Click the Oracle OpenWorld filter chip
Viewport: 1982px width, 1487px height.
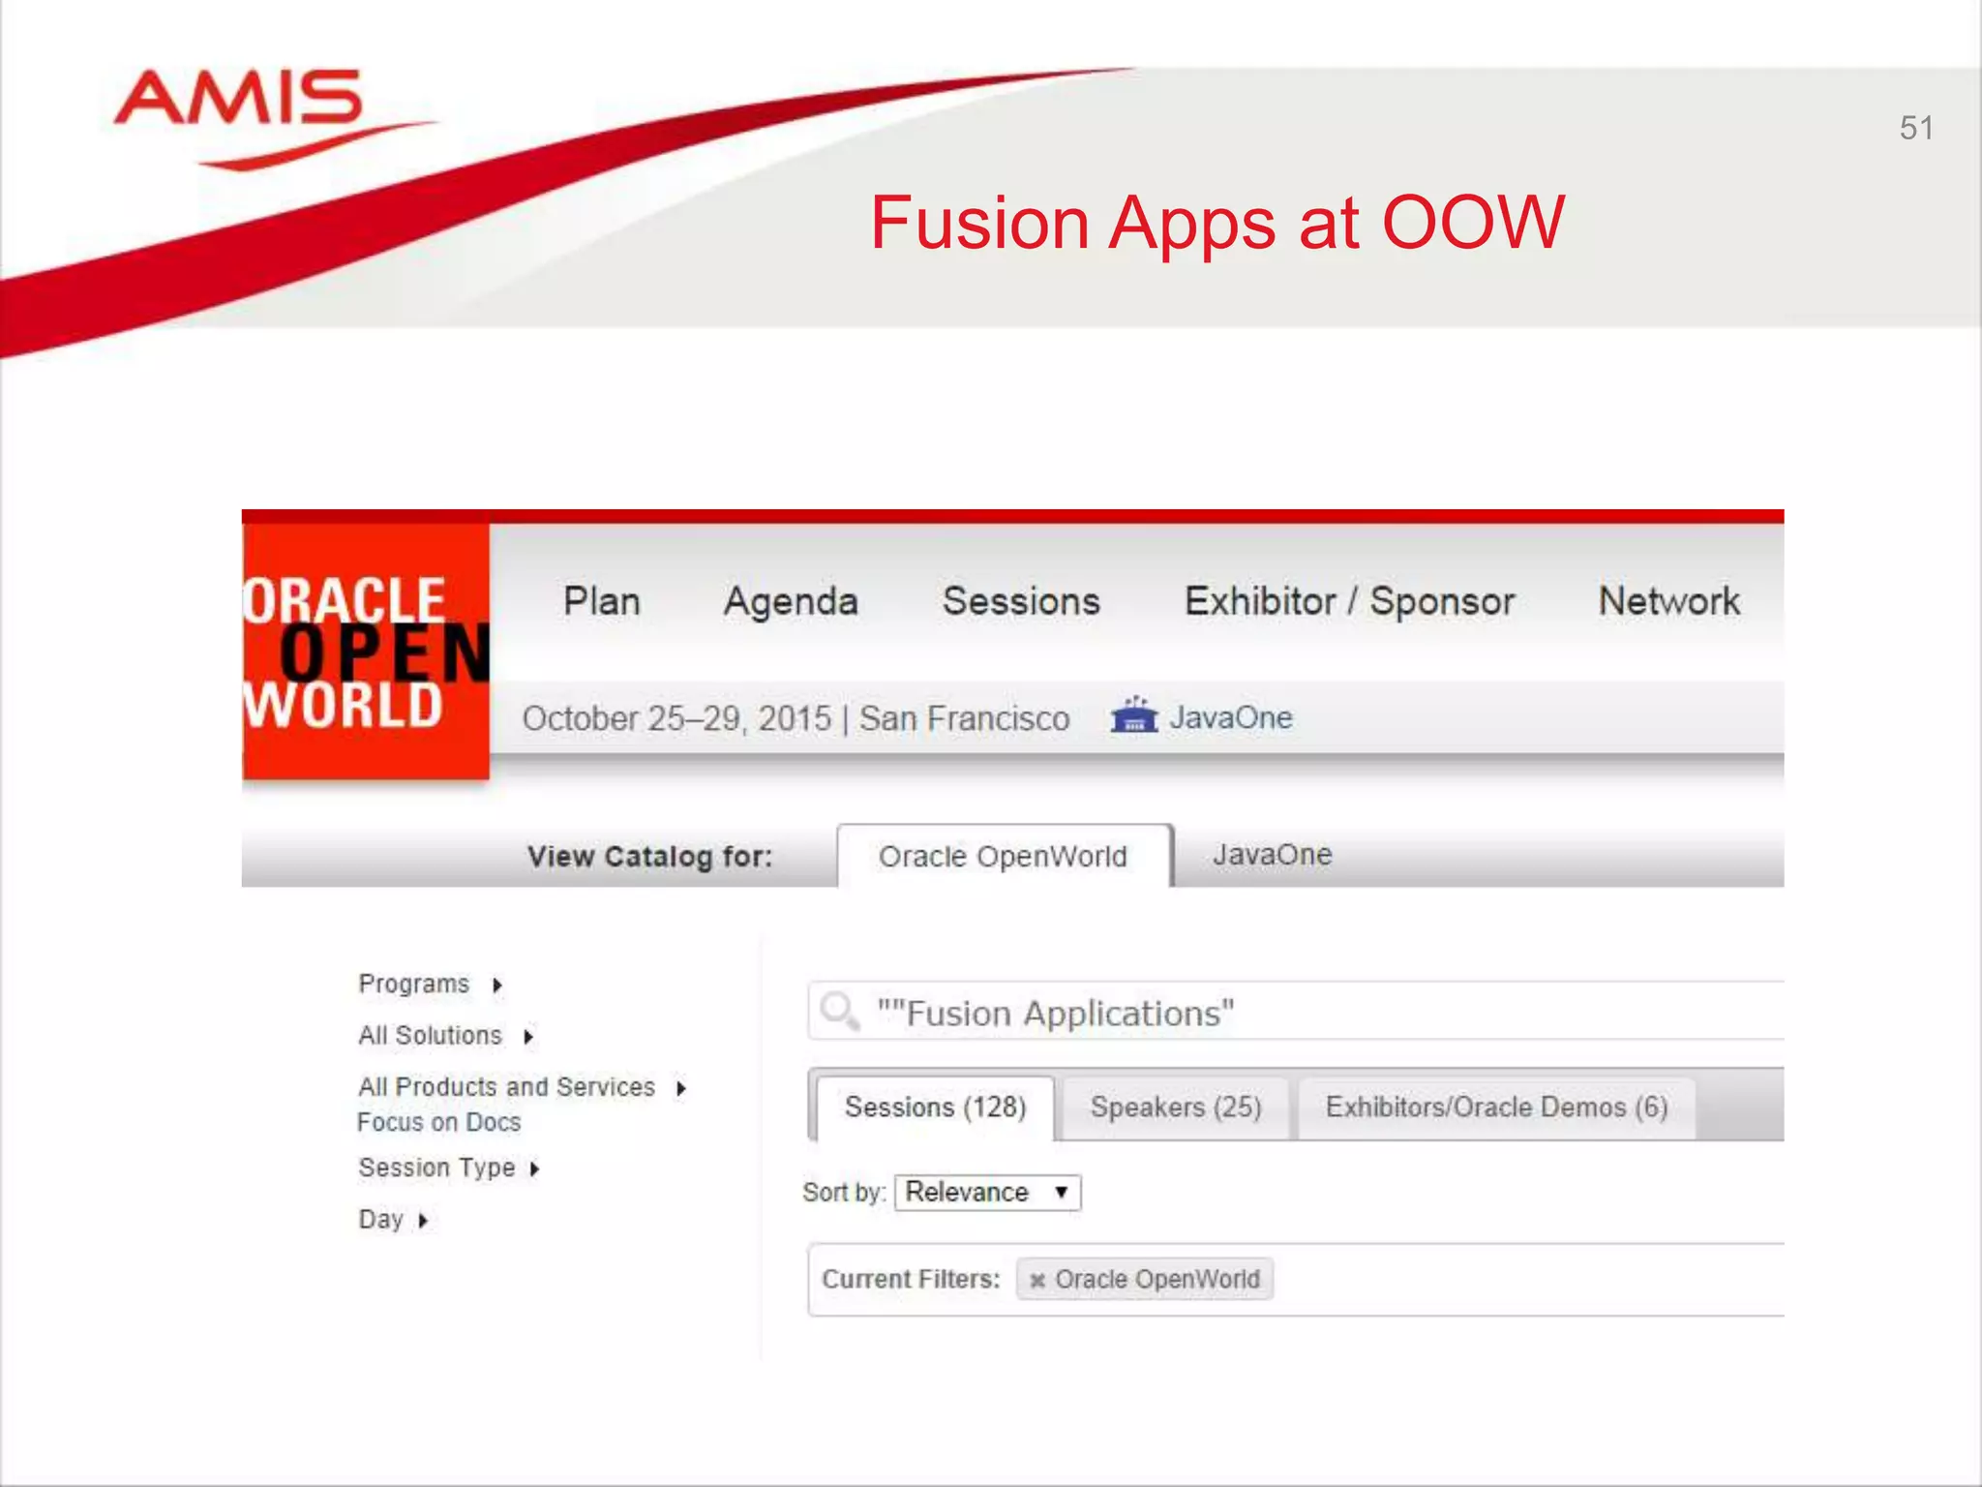pos(1145,1279)
